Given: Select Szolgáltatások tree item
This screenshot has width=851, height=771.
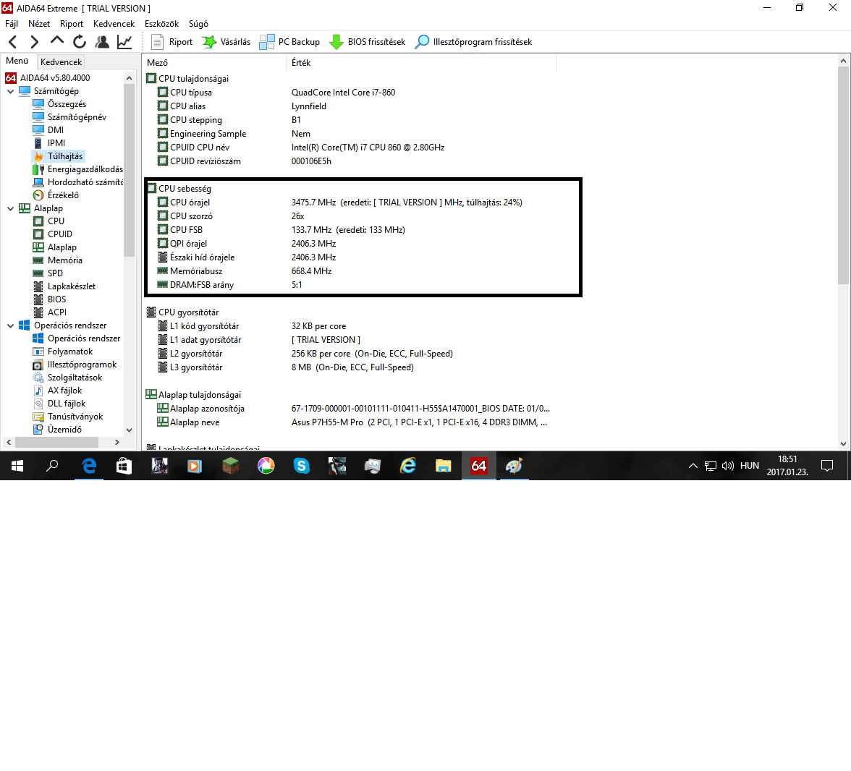Looking at the screenshot, I should coord(75,378).
